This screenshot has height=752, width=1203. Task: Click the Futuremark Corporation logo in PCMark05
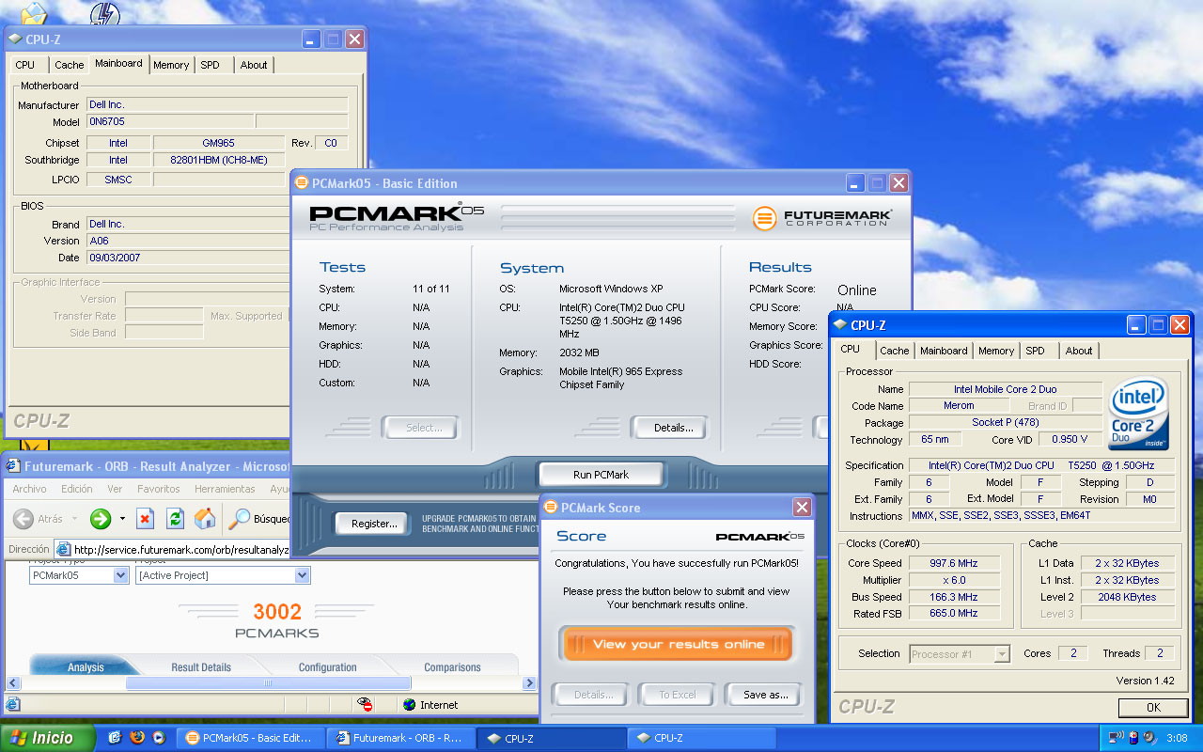[822, 218]
